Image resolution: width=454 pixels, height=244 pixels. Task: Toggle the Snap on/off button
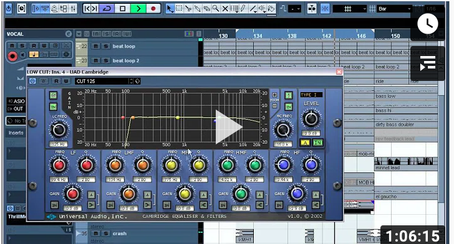pyautogui.click(x=325, y=9)
